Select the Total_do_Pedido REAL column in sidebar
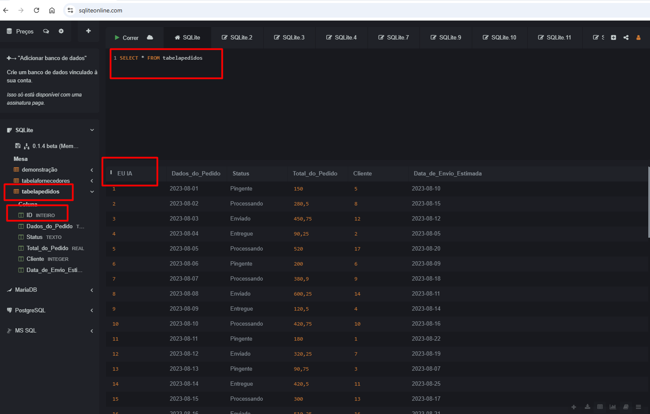The height and width of the screenshot is (414, 650). 51,248
